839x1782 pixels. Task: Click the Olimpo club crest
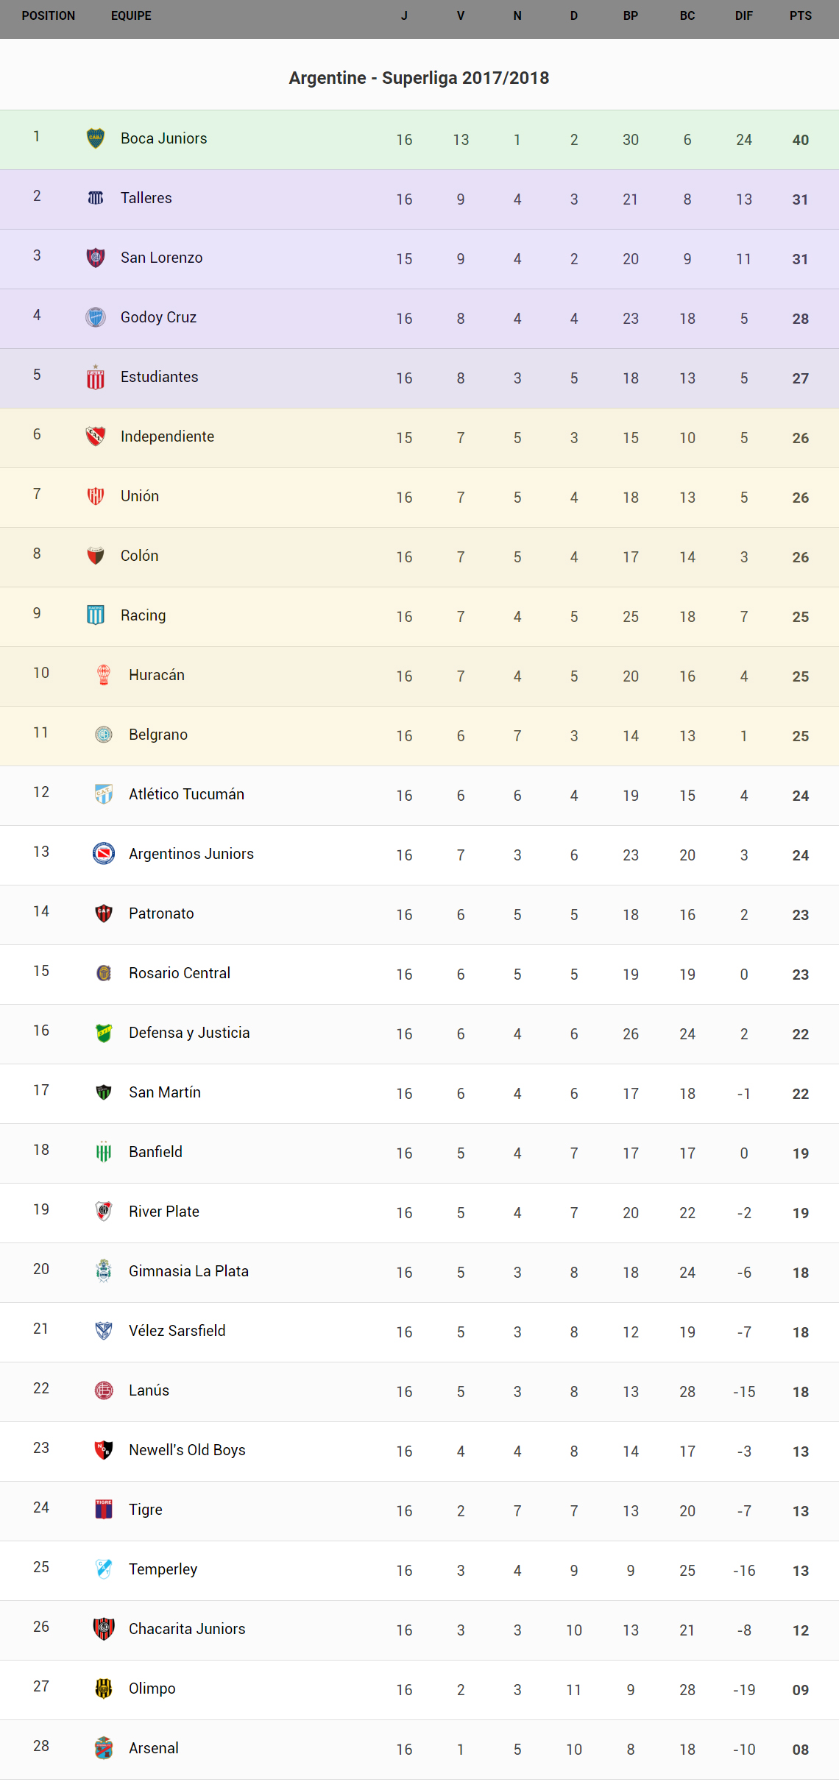coord(104,1689)
